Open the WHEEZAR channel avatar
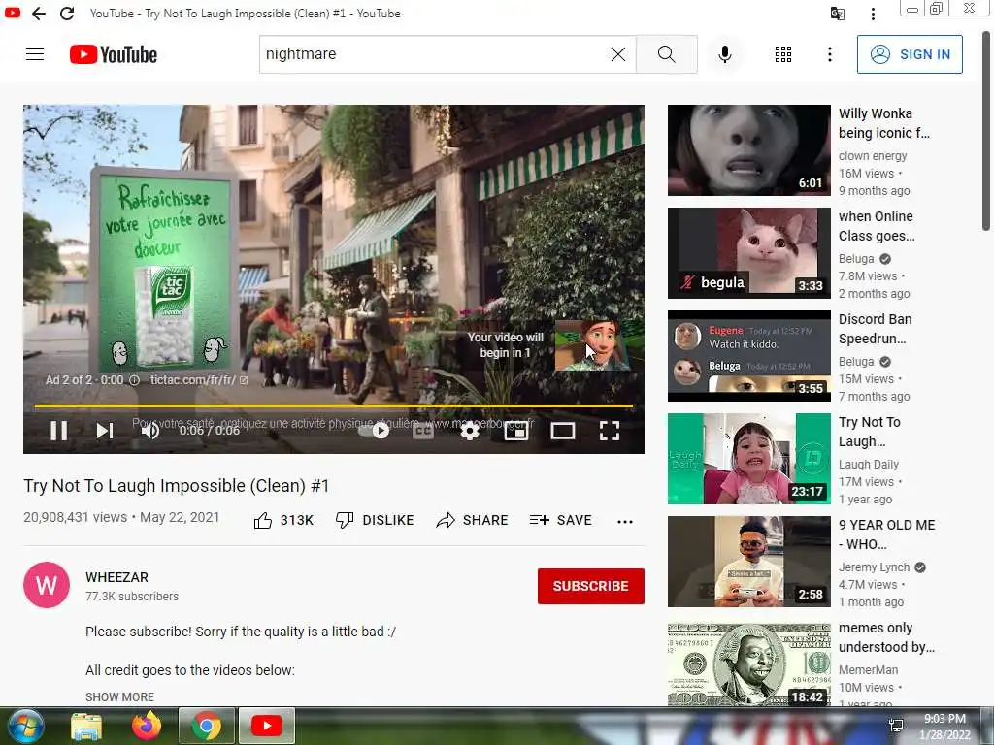 coord(47,585)
